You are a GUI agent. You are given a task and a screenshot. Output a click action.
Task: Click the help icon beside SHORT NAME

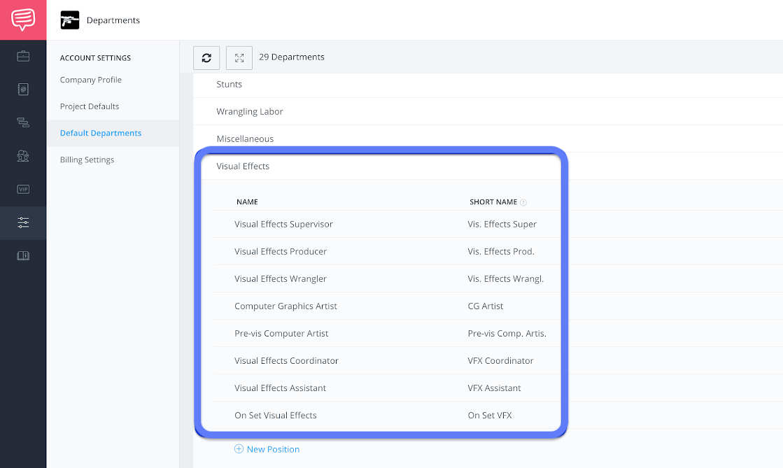(523, 202)
